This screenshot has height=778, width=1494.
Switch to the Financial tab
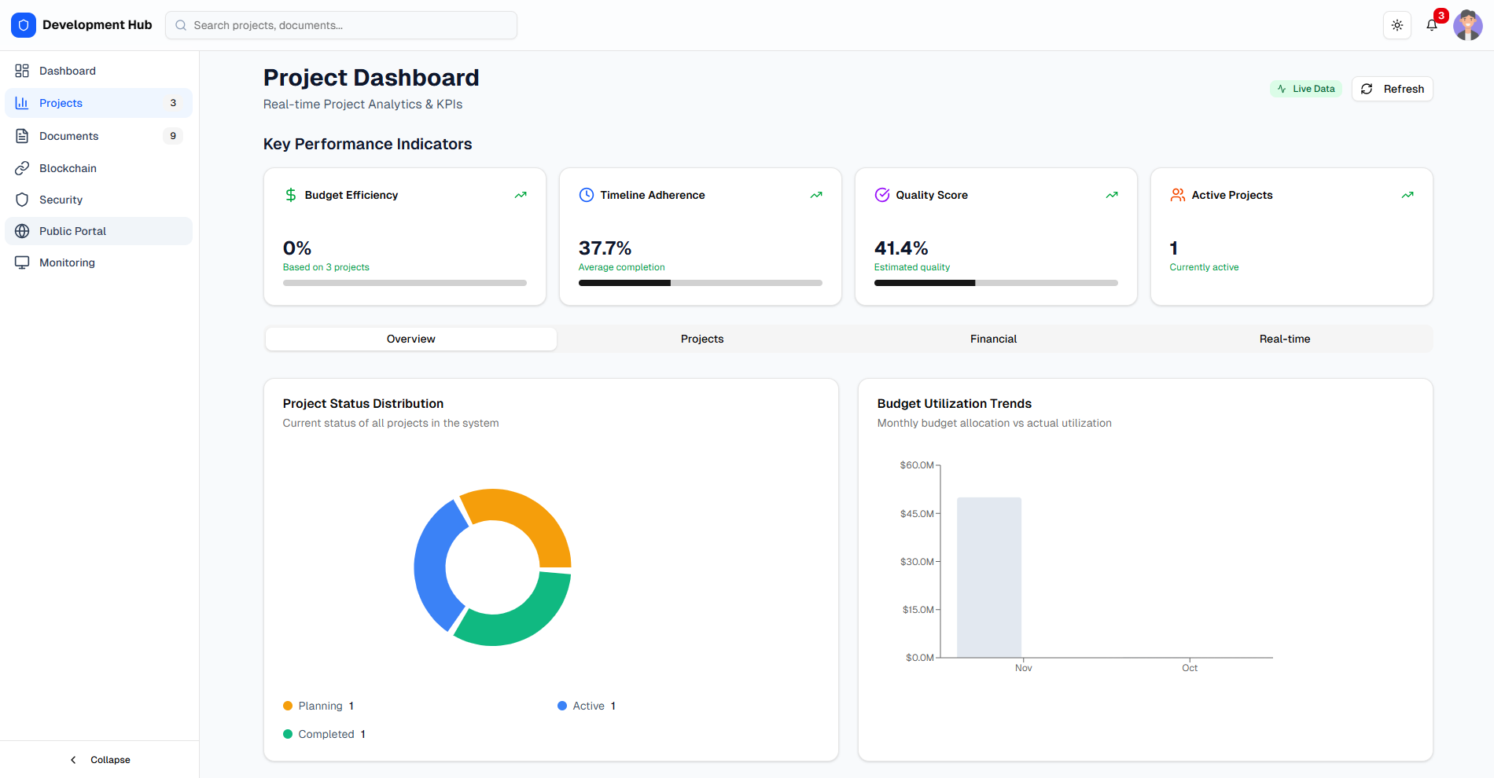pyautogui.click(x=992, y=338)
